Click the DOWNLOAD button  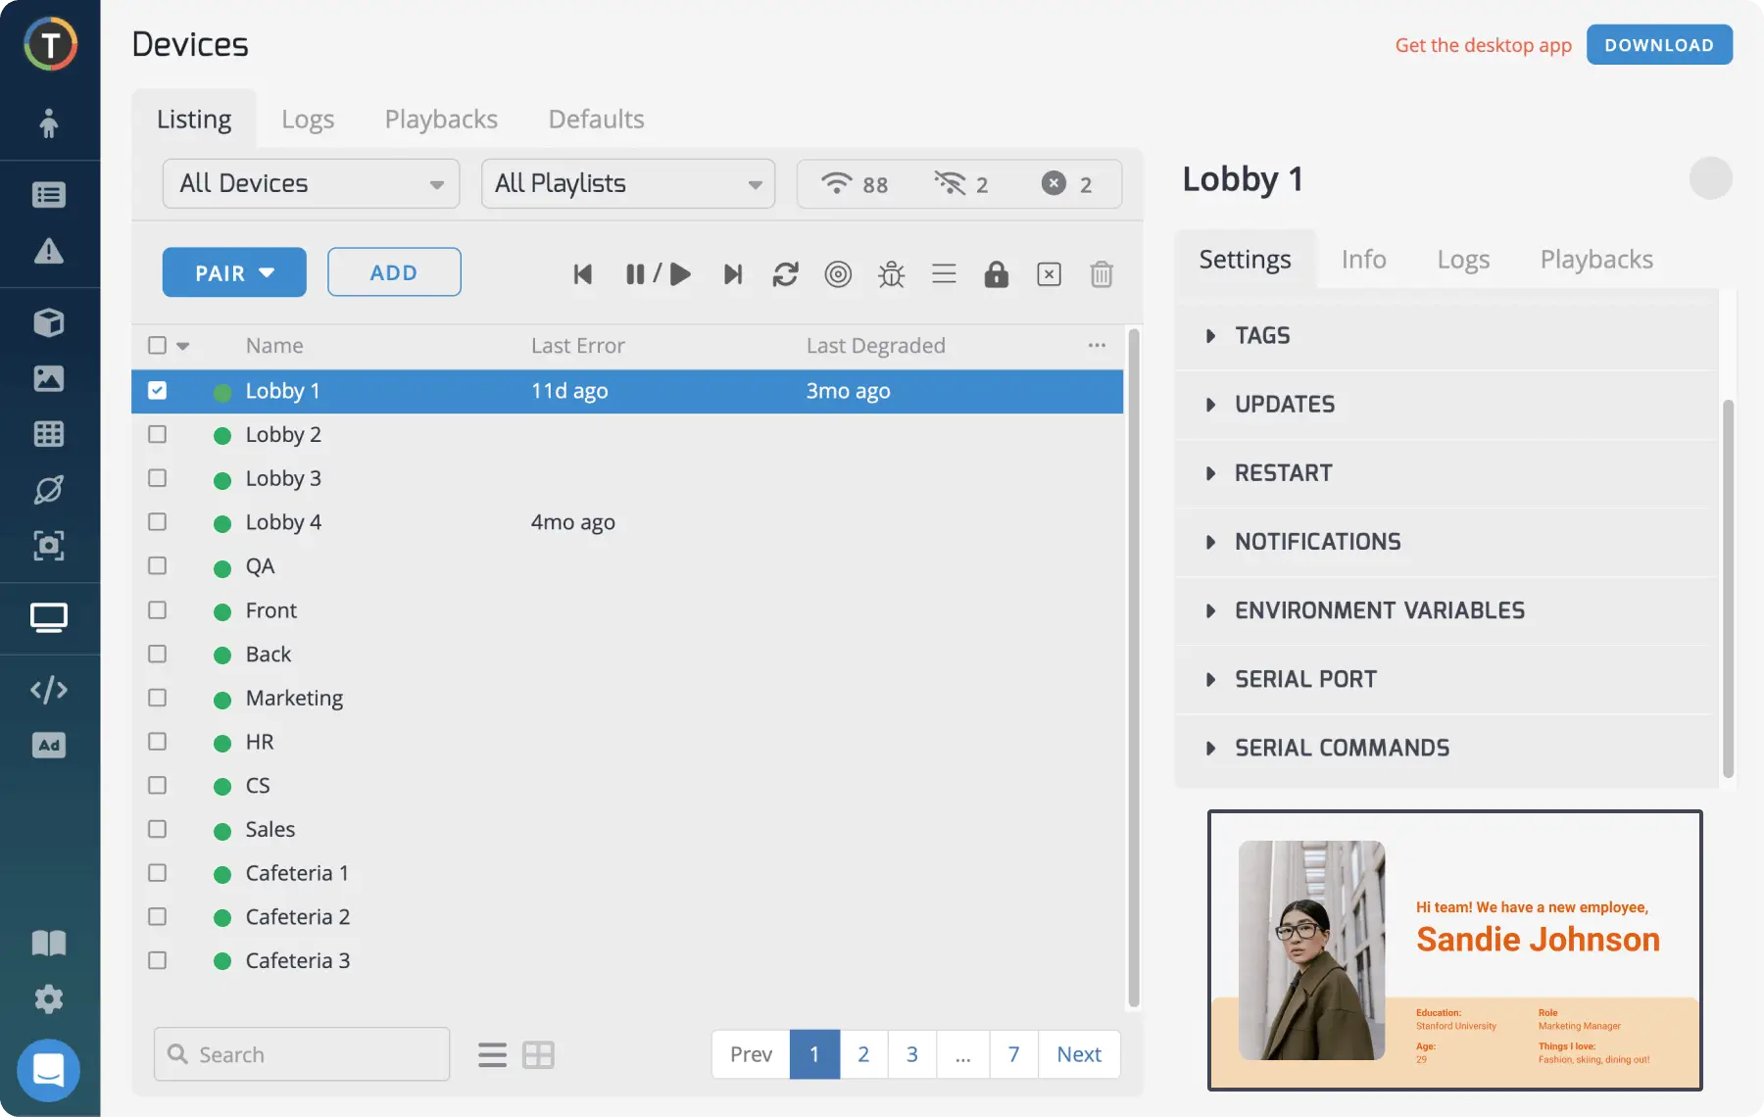pyautogui.click(x=1658, y=45)
